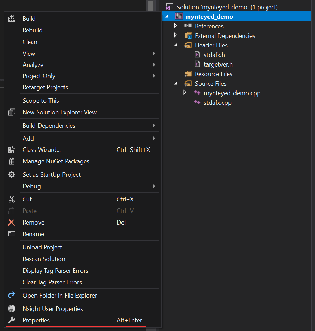Click the mynteyed_demo project icon
The height and width of the screenshot is (331, 315).
point(178,16)
